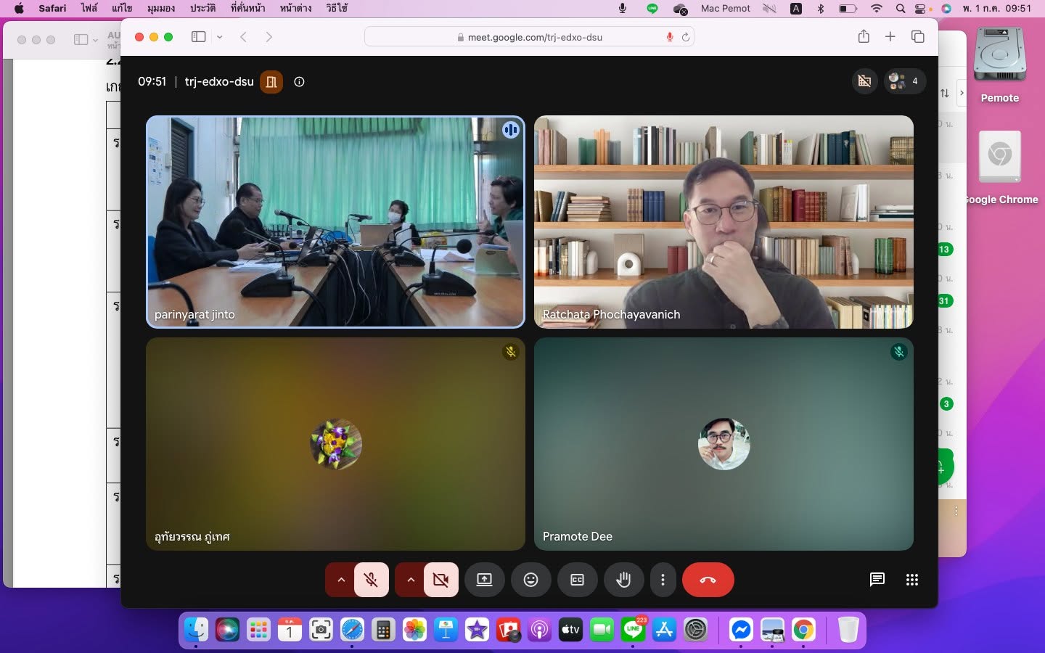Toggle the Safari sidebar
1045x653 pixels.
point(198,37)
